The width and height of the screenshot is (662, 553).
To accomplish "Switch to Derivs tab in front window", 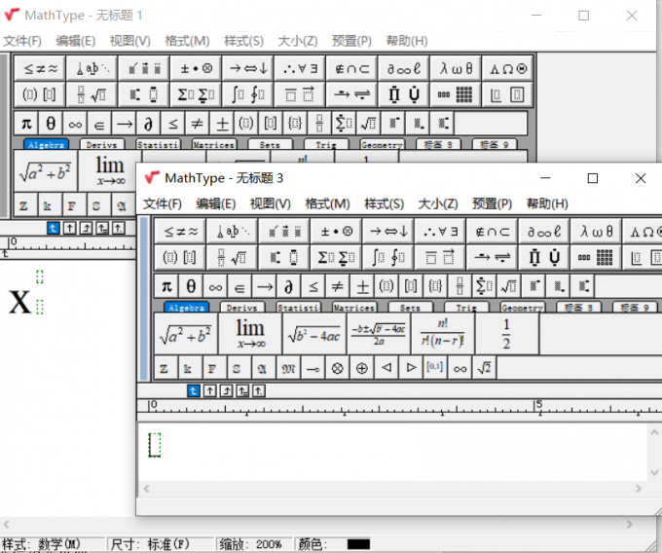I will click(x=241, y=308).
